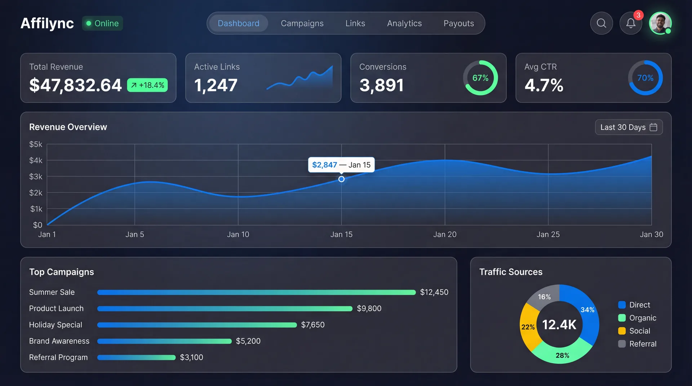Click the calendar icon beside Last 30 Days
This screenshot has width=692, height=386.
click(x=653, y=127)
